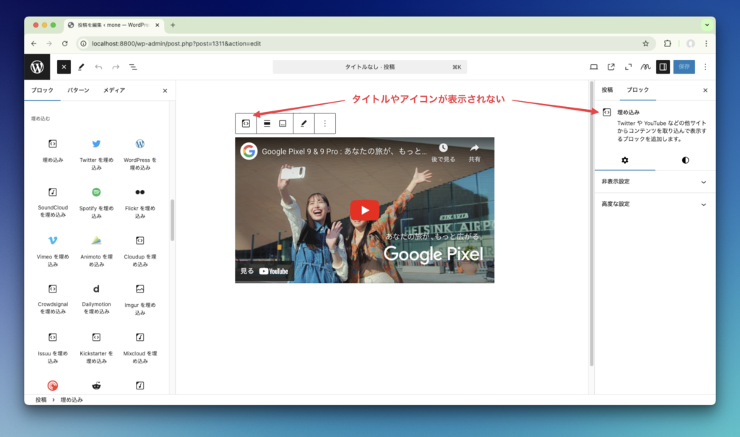
Task: Select the Tools pencil in top toolbar
Action: (x=81, y=67)
